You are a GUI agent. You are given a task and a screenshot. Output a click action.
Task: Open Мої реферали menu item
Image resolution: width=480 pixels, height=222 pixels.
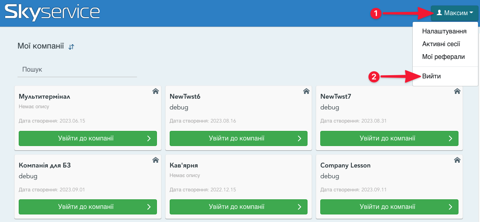coord(443,57)
